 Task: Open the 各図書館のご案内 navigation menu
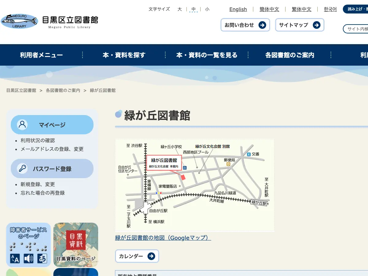(x=289, y=55)
